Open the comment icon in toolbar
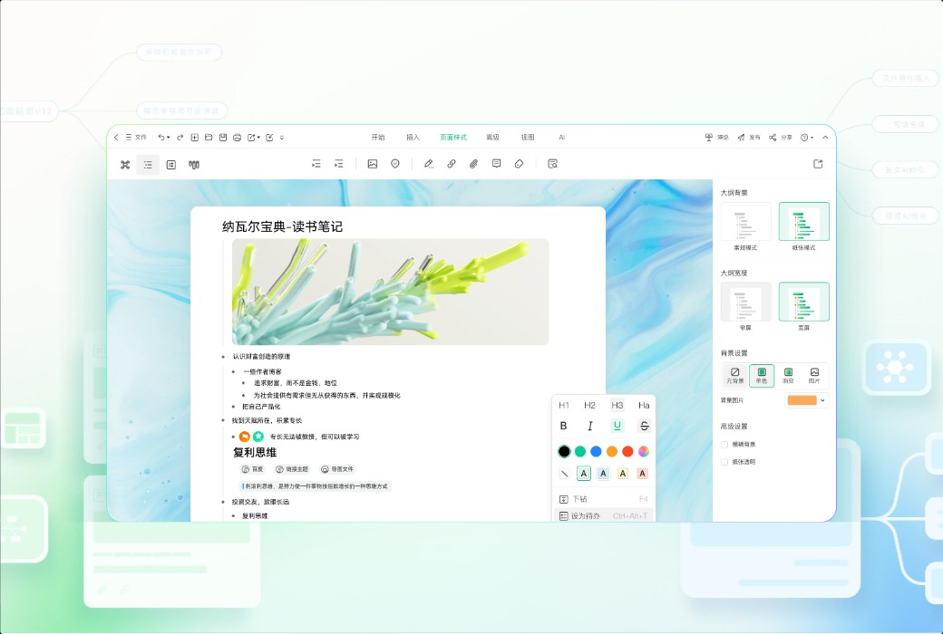The image size is (943, 634). point(495,164)
